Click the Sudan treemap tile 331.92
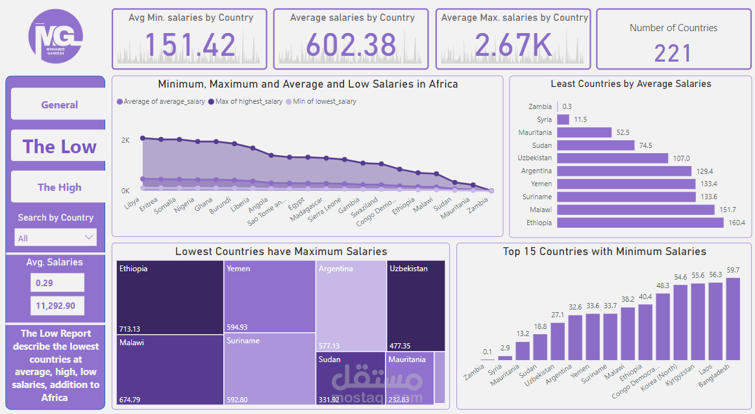 click(x=351, y=378)
